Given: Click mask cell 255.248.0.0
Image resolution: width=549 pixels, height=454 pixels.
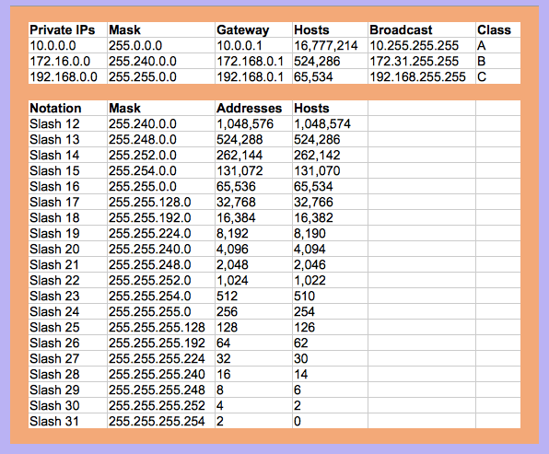Looking at the screenshot, I should (161, 139).
